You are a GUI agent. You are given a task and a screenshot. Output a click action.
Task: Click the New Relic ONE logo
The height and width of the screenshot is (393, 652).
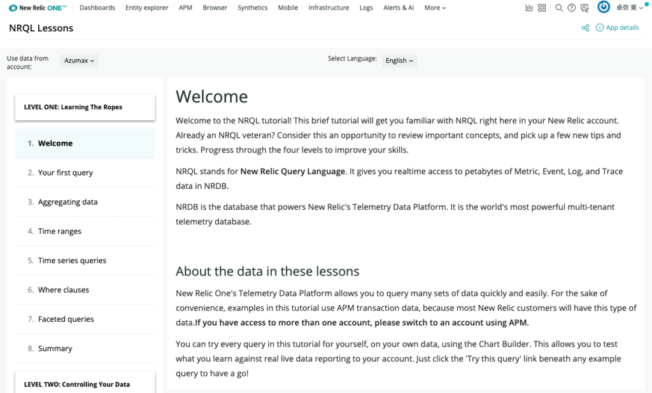[38, 8]
